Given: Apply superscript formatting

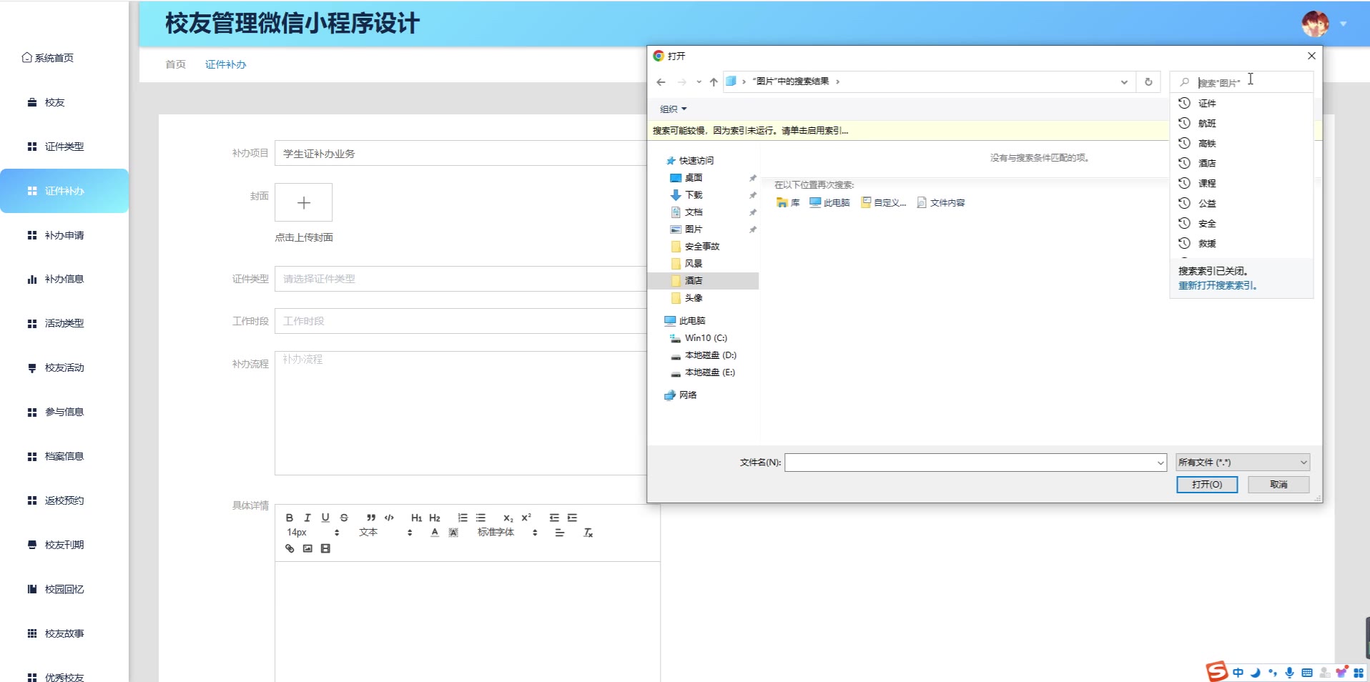Looking at the screenshot, I should pyautogui.click(x=526, y=518).
